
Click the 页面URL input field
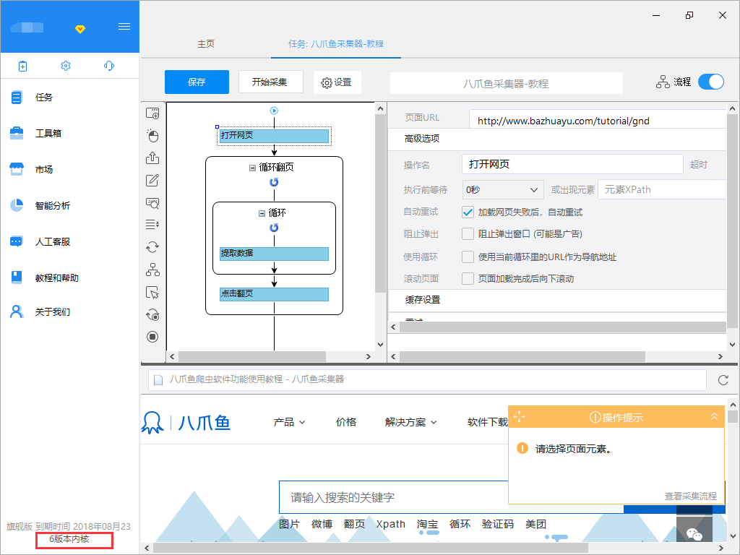tap(598, 121)
